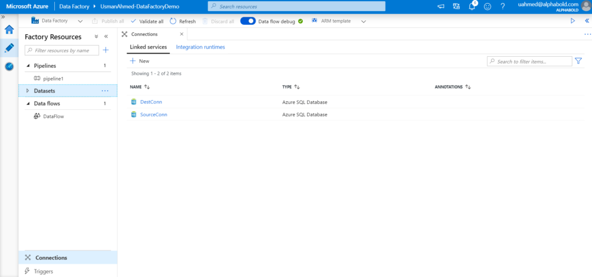
Task: Open Datasets actions ellipsis
Action: click(x=105, y=91)
